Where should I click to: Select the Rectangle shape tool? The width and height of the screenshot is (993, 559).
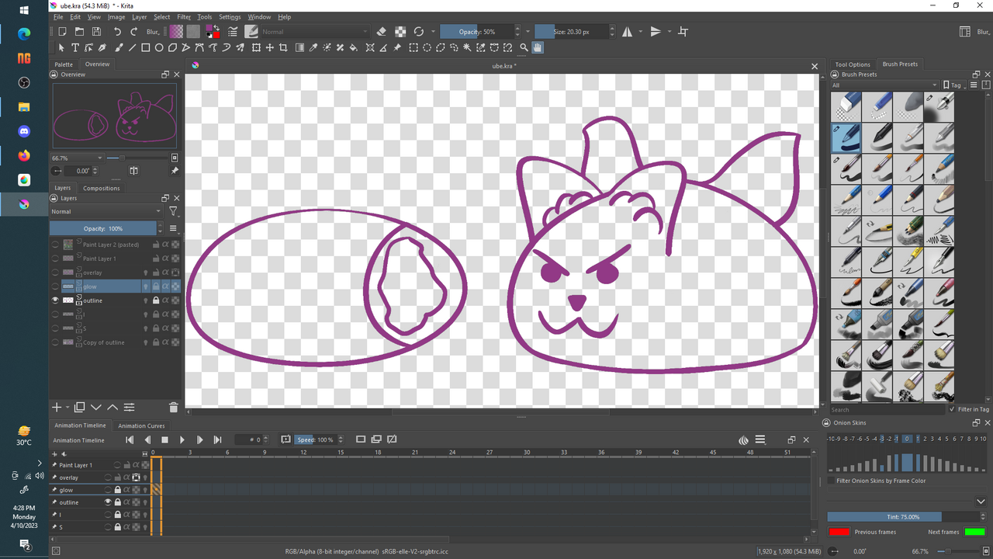[145, 47]
